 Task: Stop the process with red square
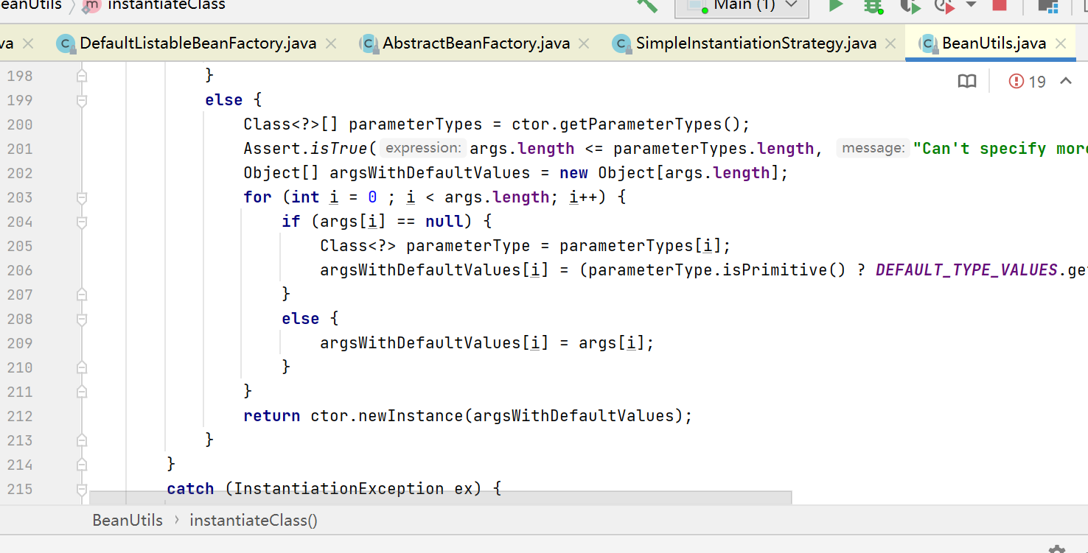[1000, 4]
